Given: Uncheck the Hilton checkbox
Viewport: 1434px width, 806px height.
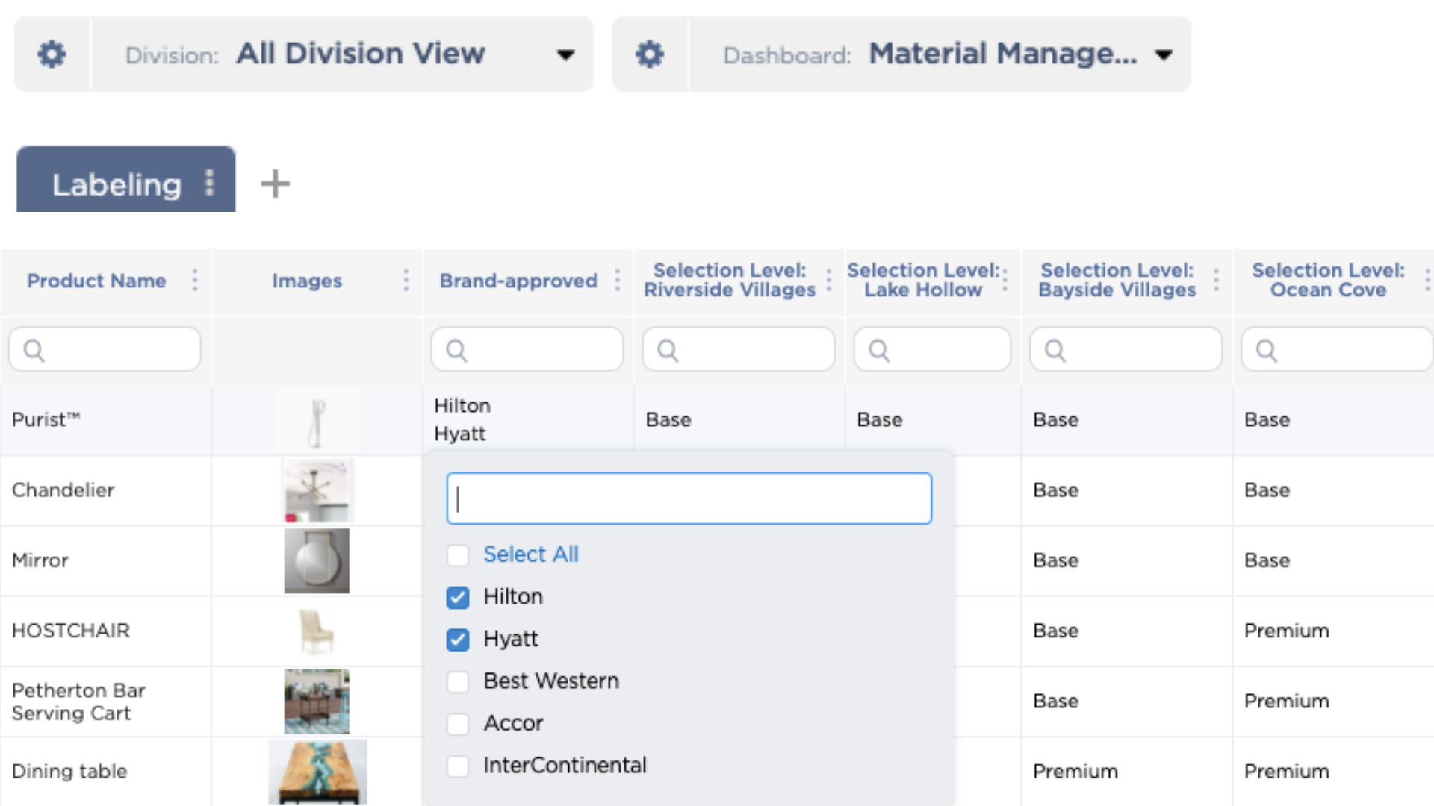Looking at the screenshot, I should (458, 597).
